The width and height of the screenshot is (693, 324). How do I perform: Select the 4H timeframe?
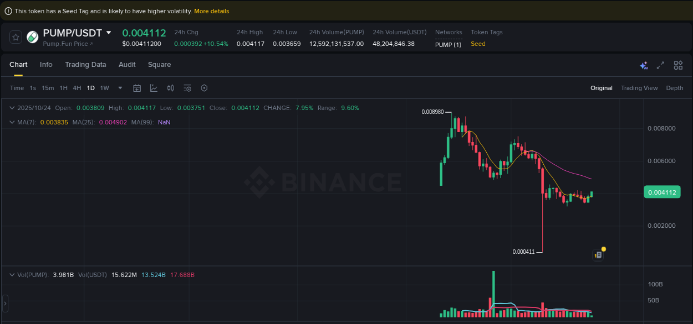(77, 87)
